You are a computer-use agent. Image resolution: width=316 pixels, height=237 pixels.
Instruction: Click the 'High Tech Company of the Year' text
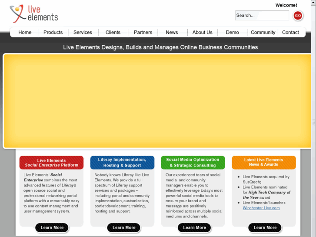tap(266, 195)
